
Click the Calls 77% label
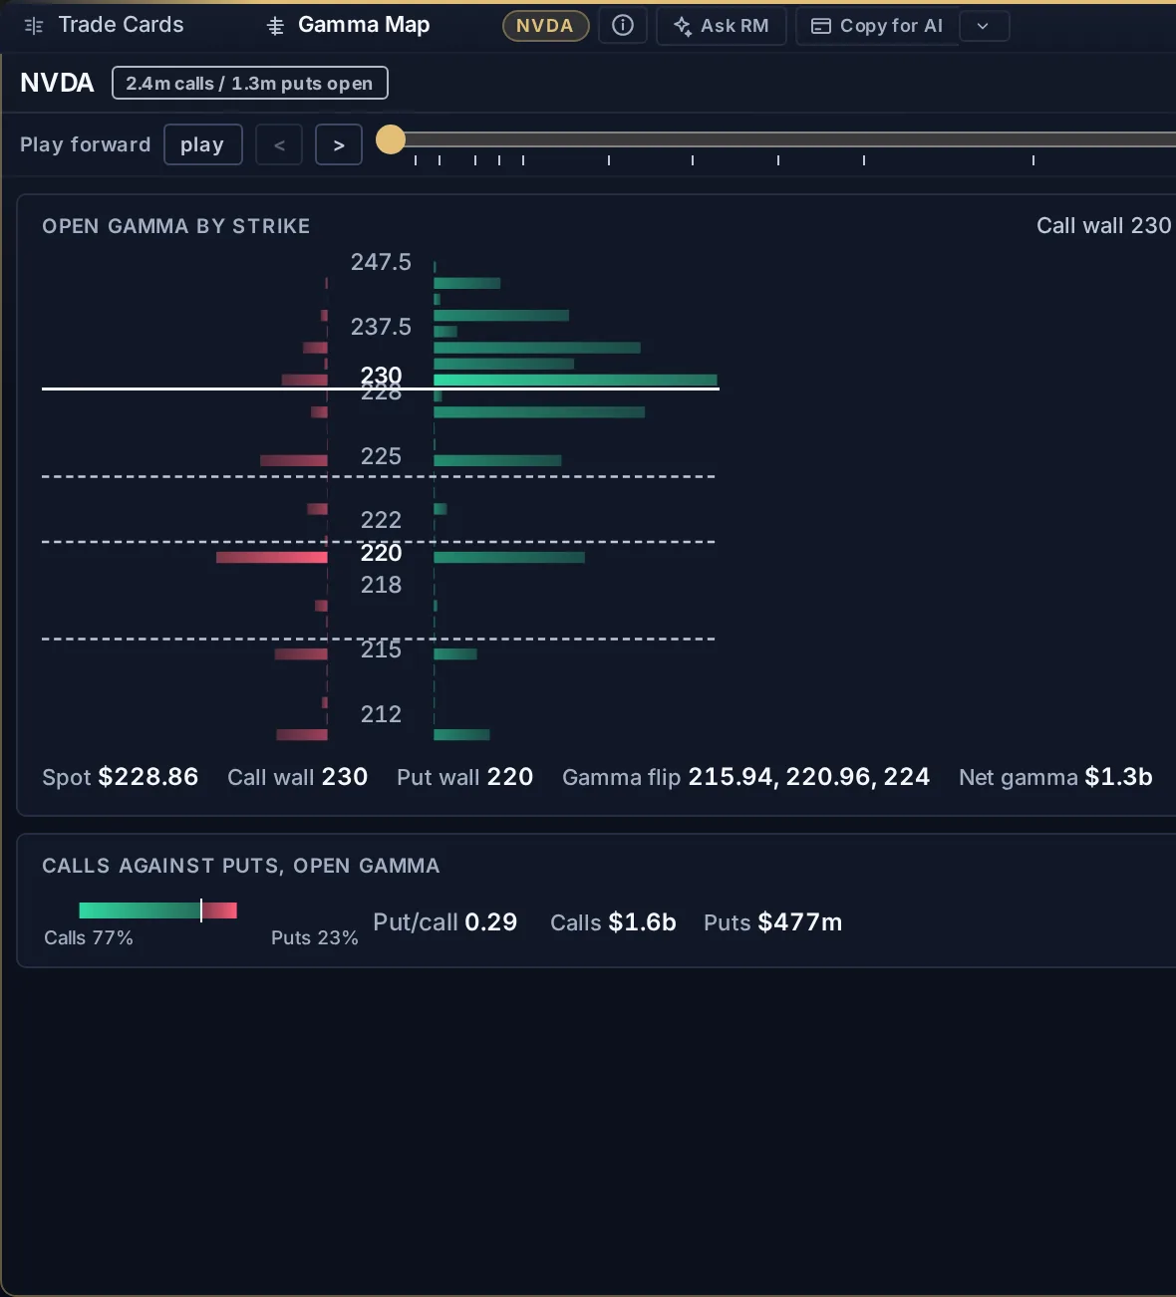(89, 937)
